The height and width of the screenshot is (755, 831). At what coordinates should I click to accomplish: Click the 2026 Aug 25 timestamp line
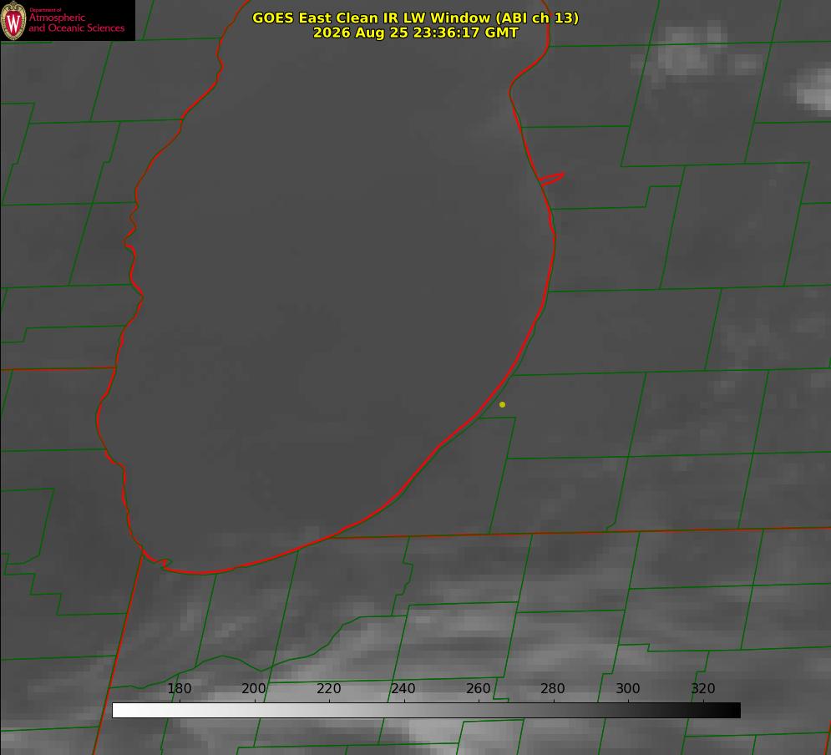click(416, 33)
